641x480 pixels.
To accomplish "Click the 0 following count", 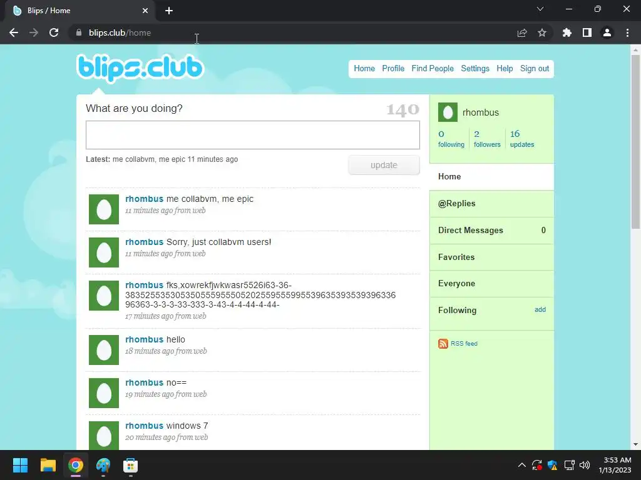I will click(451, 139).
